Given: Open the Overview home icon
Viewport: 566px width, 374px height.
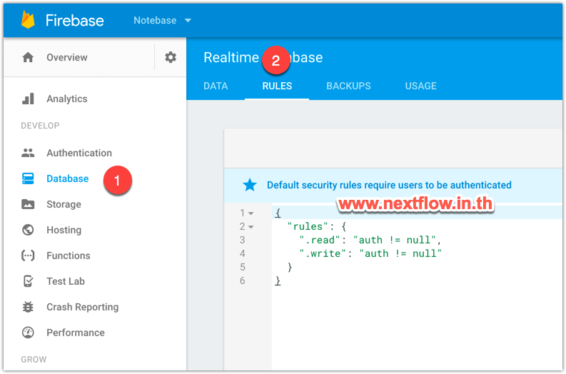Looking at the screenshot, I should pyautogui.click(x=28, y=57).
